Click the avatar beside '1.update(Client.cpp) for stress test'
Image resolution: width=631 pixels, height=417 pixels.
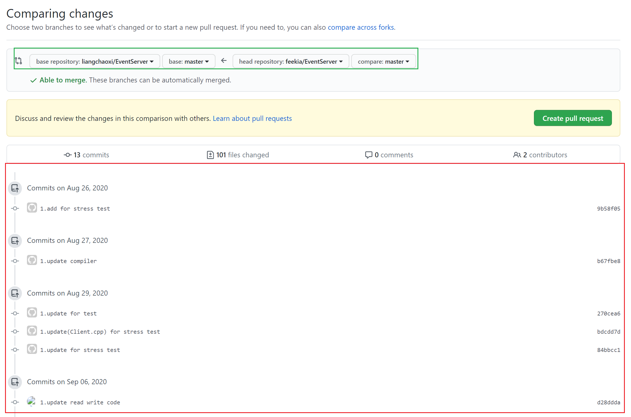(32, 331)
